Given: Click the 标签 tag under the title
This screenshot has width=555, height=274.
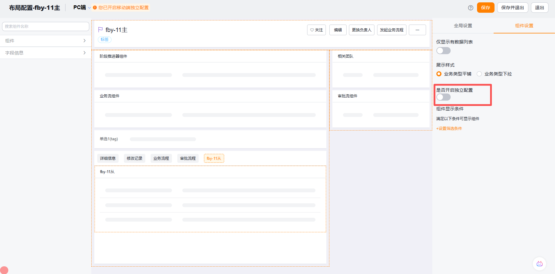Looking at the screenshot, I should [104, 39].
